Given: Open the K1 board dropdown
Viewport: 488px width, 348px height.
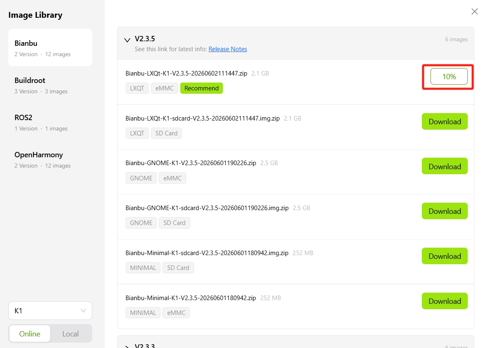Looking at the screenshot, I should click(50, 310).
